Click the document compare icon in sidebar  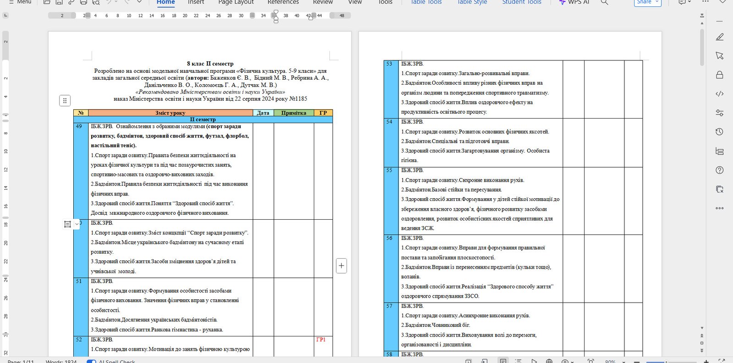click(x=720, y=189)
